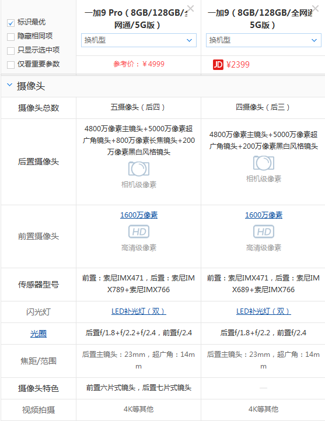This screenshot has height=421, width=325.
Task: Open the 换机型 dropdown for OnePlus 9 Pro
Action: tap(139, 40)
